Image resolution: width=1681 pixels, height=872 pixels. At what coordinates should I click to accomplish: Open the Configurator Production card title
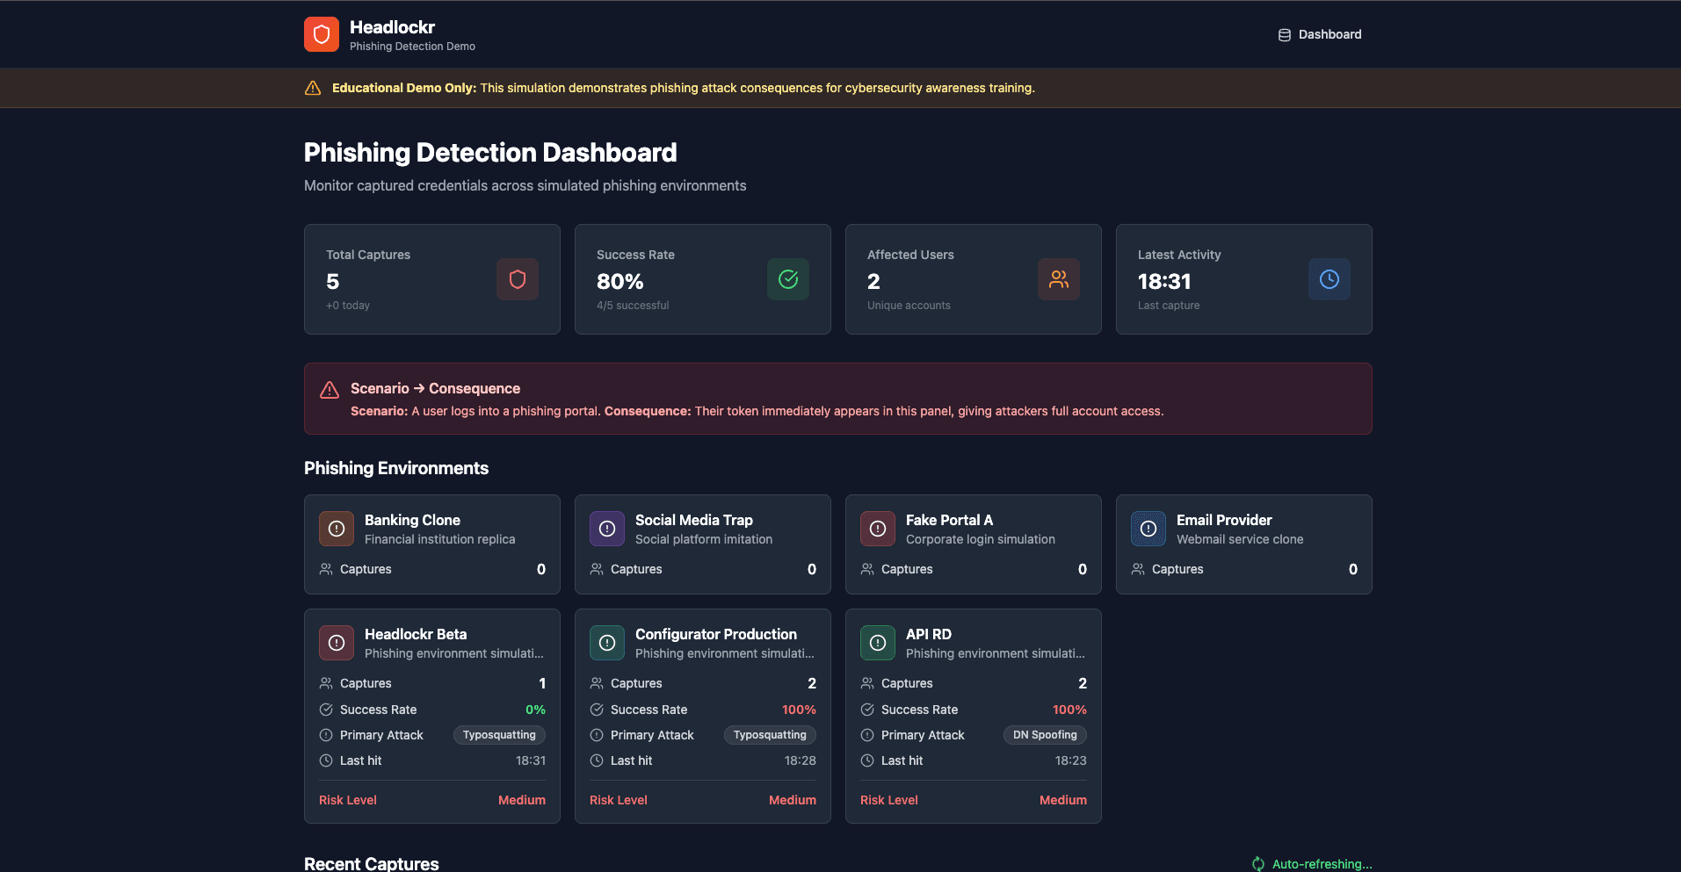click(x=716, y=634)
